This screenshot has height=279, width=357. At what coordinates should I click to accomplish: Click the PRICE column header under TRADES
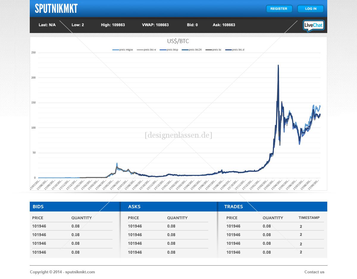point(232,218)
